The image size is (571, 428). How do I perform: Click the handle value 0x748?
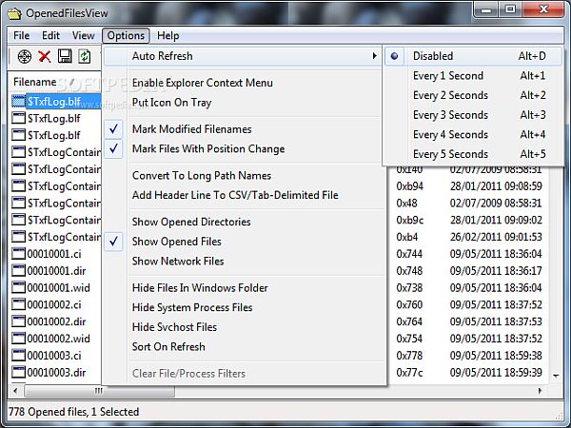(x=409, y=270)
